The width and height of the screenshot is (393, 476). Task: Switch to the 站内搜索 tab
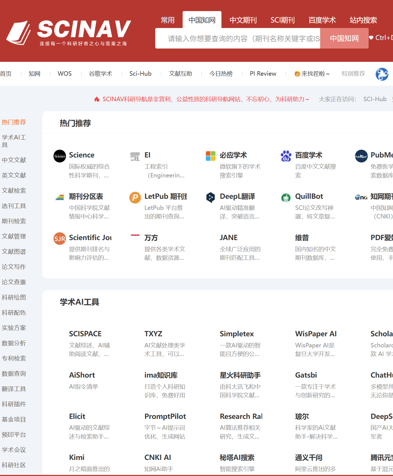[x=363, y=20]
